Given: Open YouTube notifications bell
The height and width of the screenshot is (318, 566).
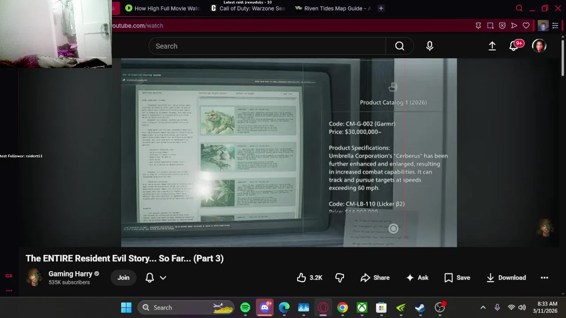Looking at the screenshot, I should [514, 46].
